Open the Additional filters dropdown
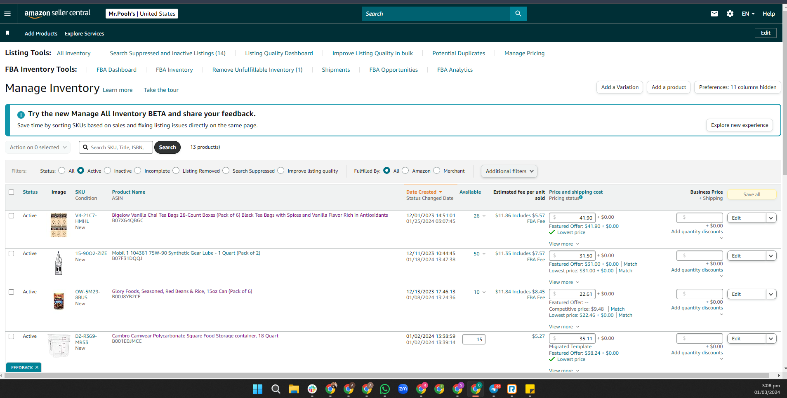Screen dimensions: 787x398 point(509,171)
